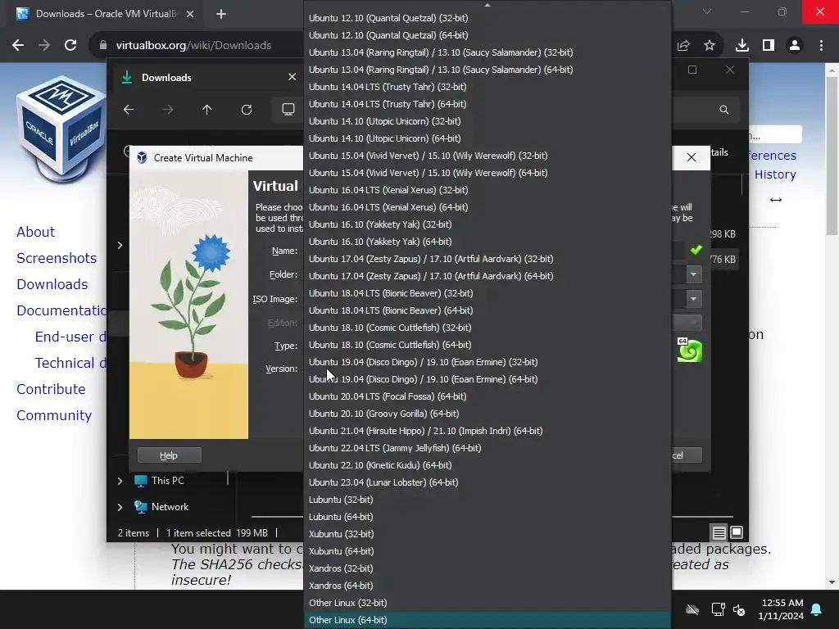Click muted volume icon in system tray
Image resolution: width=839 pixels, height=629 pixels.
click(739, 609)
